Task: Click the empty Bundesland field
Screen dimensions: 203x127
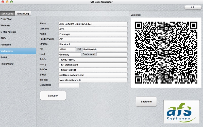Action: coord(112,54)
